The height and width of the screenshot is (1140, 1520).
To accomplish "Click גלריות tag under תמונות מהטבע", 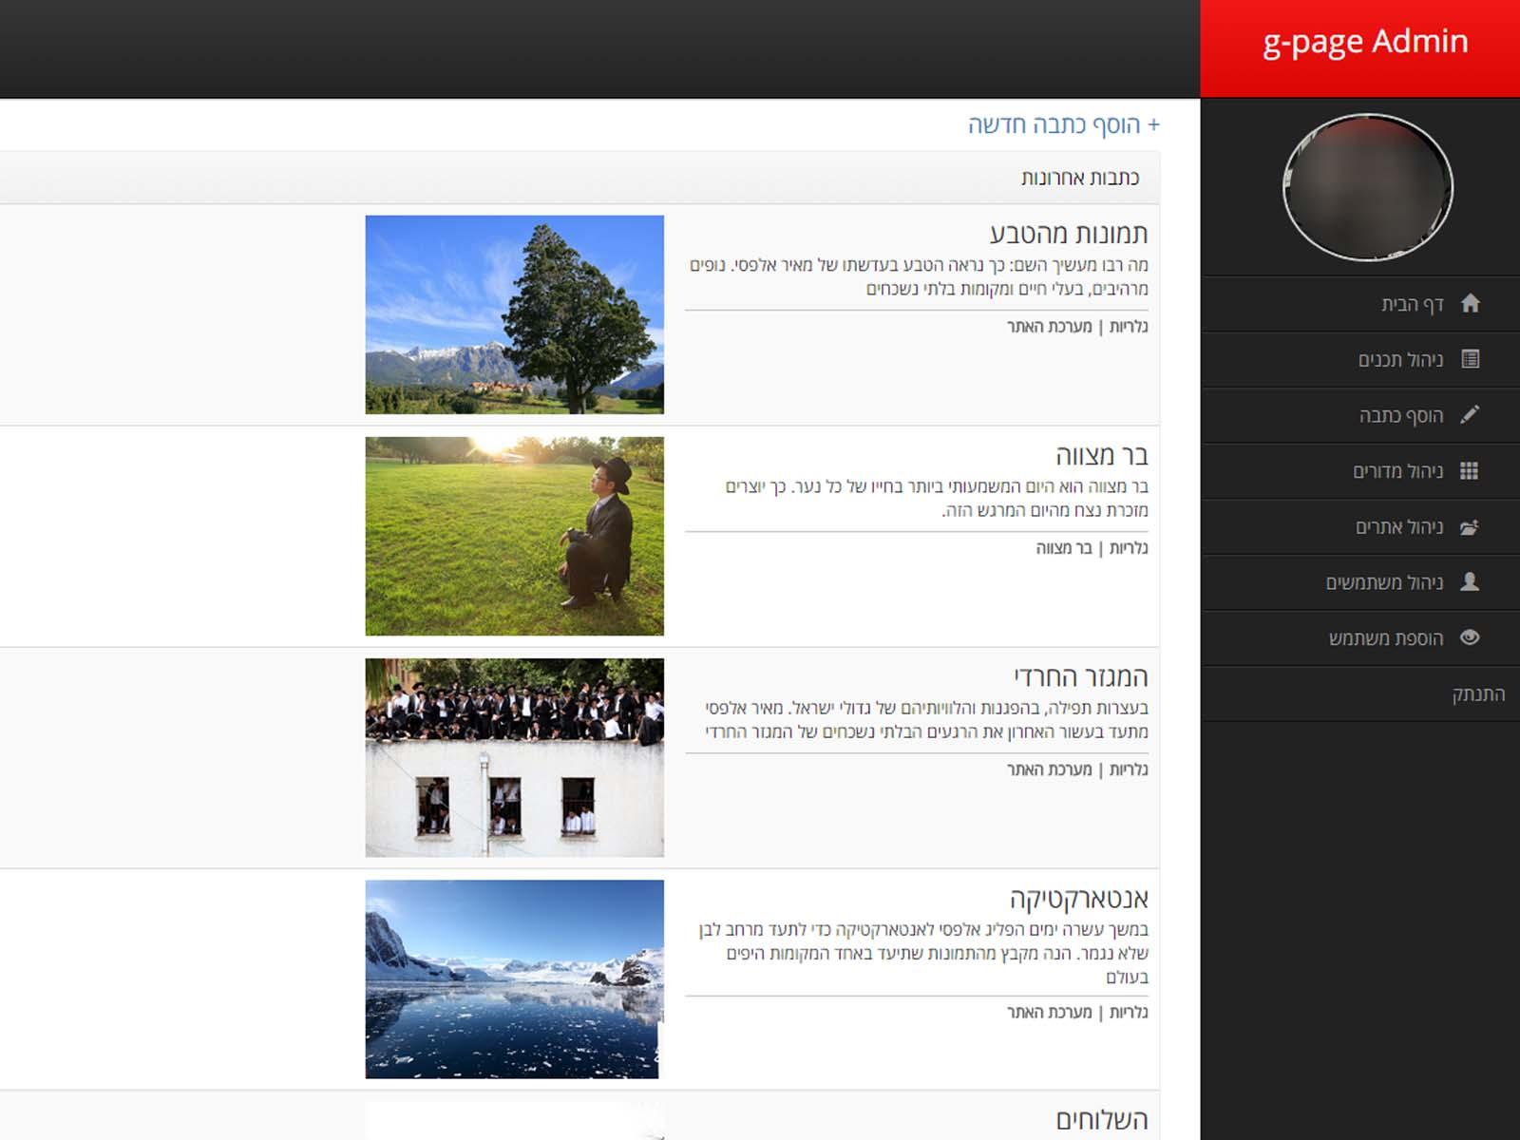I will pos(1129,327).
